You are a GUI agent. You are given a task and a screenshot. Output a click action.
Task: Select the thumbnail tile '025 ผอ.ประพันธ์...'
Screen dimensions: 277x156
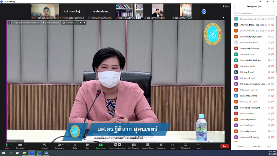pos(73,11)
